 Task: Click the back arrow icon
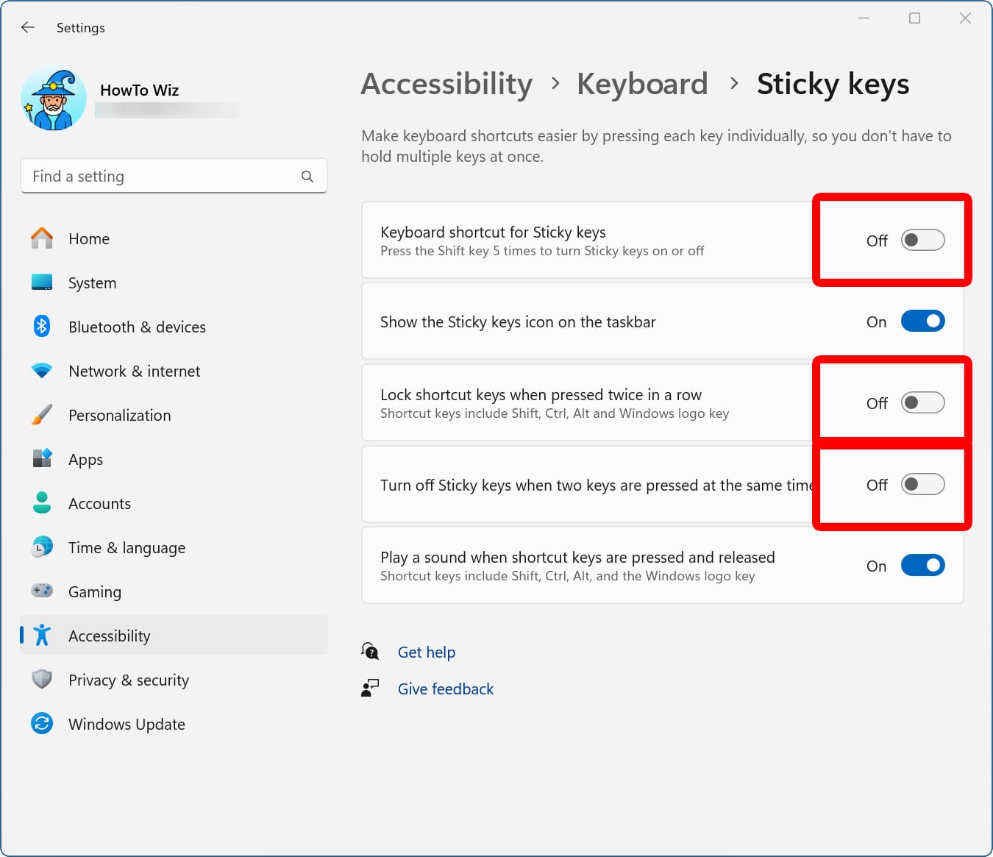[x=28, y=27]
